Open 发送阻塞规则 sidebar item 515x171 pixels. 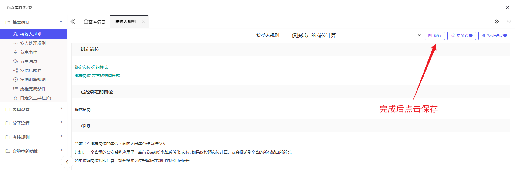pos(33,80)
